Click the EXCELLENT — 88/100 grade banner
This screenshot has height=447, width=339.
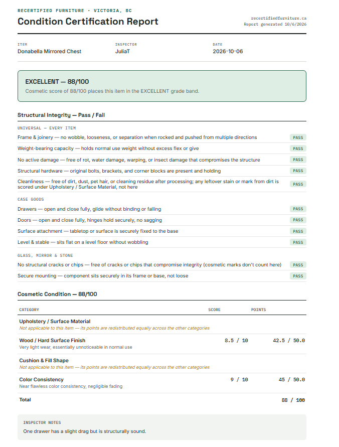pos(162,86)
